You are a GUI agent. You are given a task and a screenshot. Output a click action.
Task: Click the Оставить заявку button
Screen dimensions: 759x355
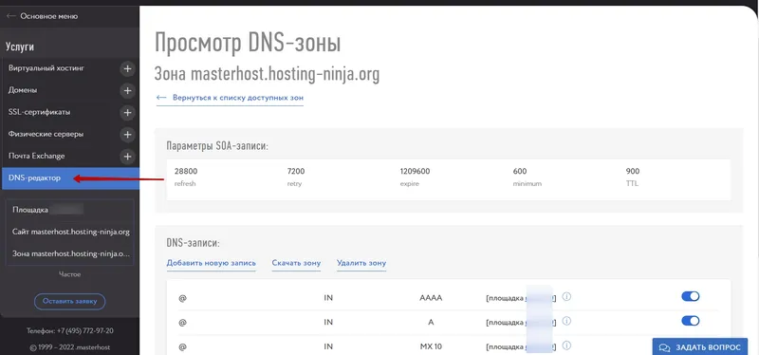click(69, 301)
